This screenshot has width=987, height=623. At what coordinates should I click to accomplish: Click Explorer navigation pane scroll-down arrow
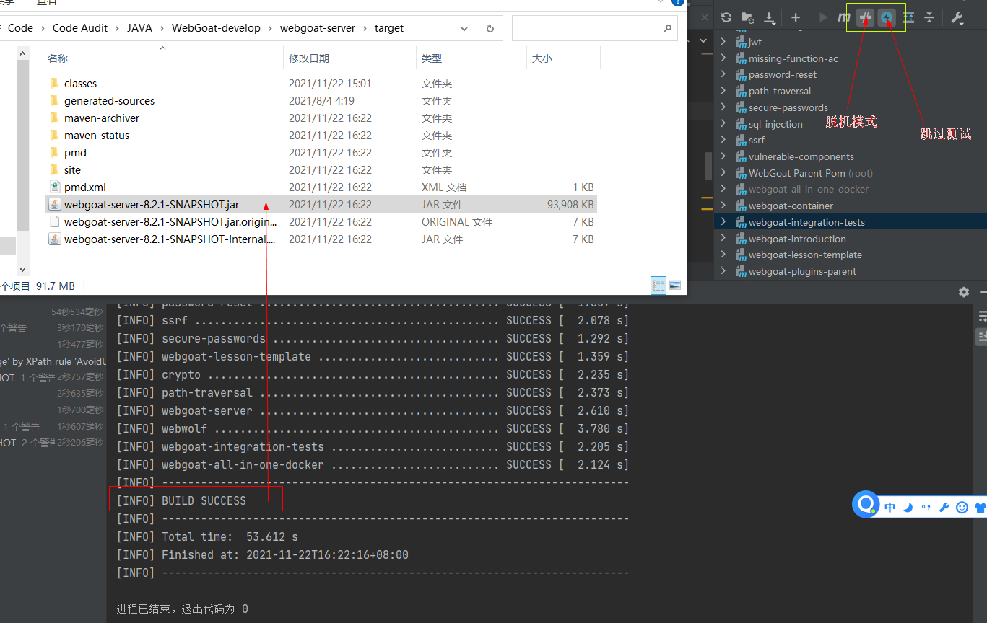(x=22, y=268)
